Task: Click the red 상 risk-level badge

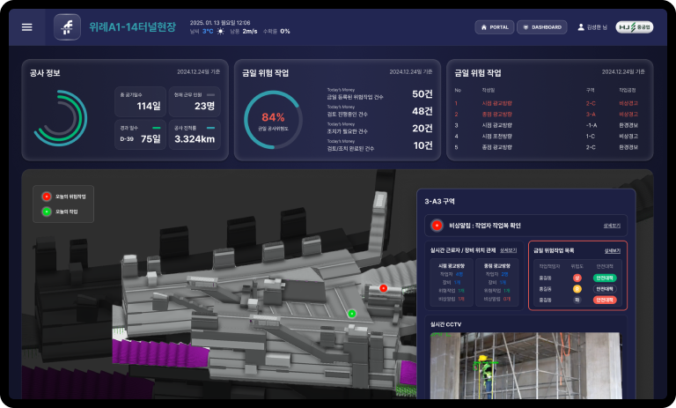Action: 577,278
